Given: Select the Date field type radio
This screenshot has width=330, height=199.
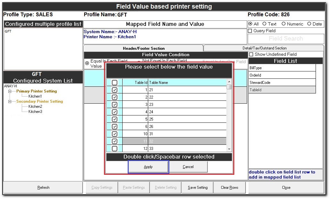Looking at the screenshot, I should tap(309, 24).
